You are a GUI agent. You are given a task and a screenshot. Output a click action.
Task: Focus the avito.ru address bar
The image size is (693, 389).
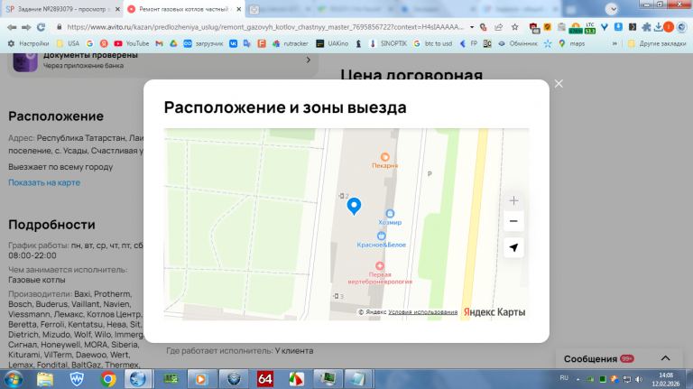(265, 27)
